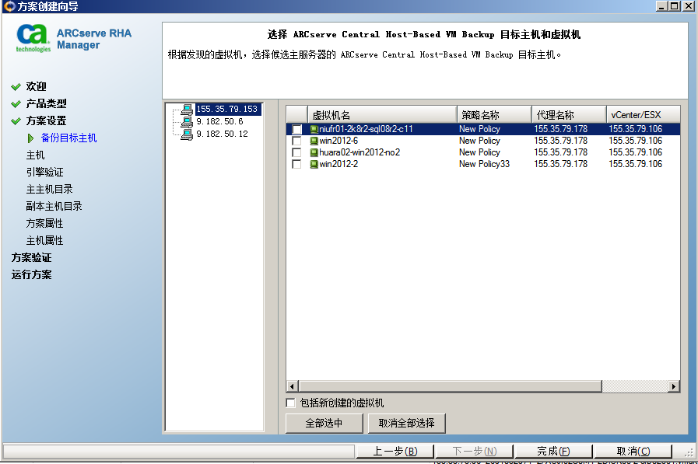
Task: Open 产品类型 wizard step
Action: [x=46, y=104]
